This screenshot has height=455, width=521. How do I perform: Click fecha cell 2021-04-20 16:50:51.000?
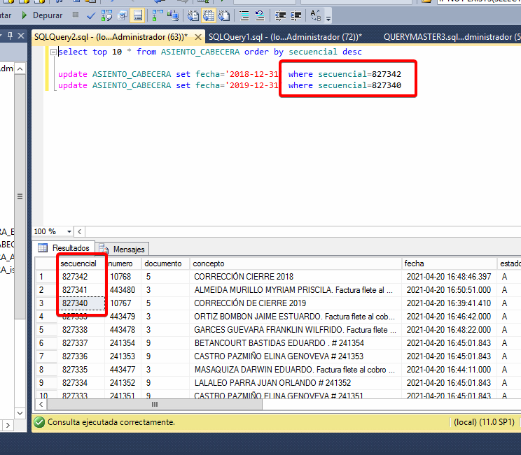click(x=450, y=290)
